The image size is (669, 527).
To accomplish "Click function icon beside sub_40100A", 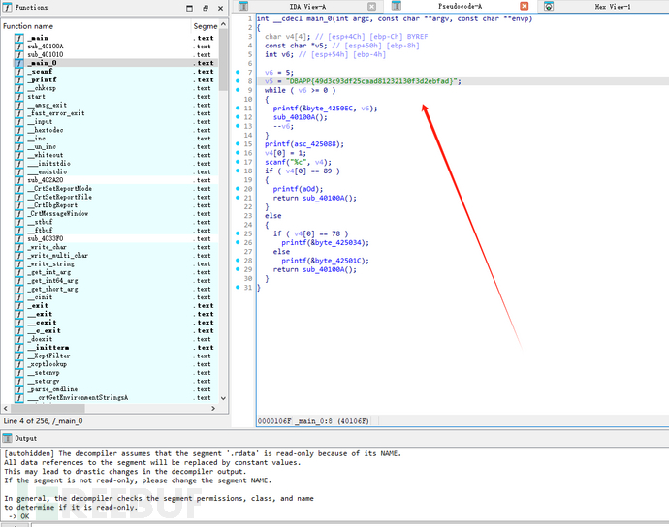I will [x=18, y=46].
